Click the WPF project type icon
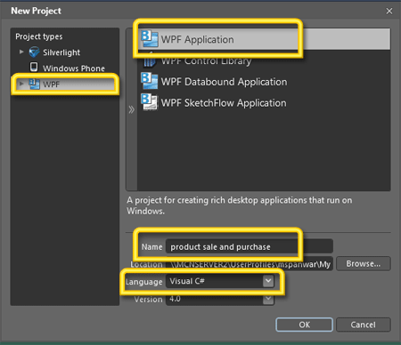Image resolution: width=401 pixels, height=345 pixels. pyautogui.click(x=34, y=84)
